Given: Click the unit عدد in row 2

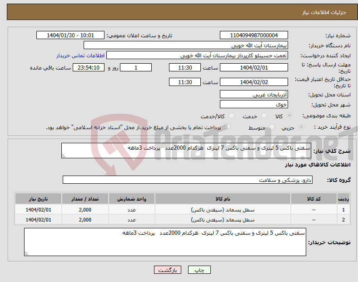Looking at the screenshot, I should (132, 220).
